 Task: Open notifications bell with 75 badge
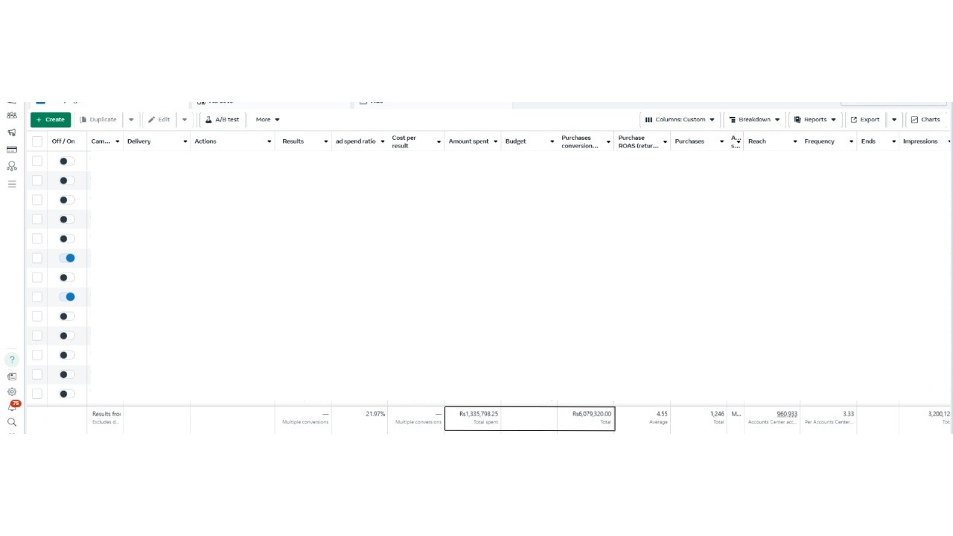[x=12, y=406]
